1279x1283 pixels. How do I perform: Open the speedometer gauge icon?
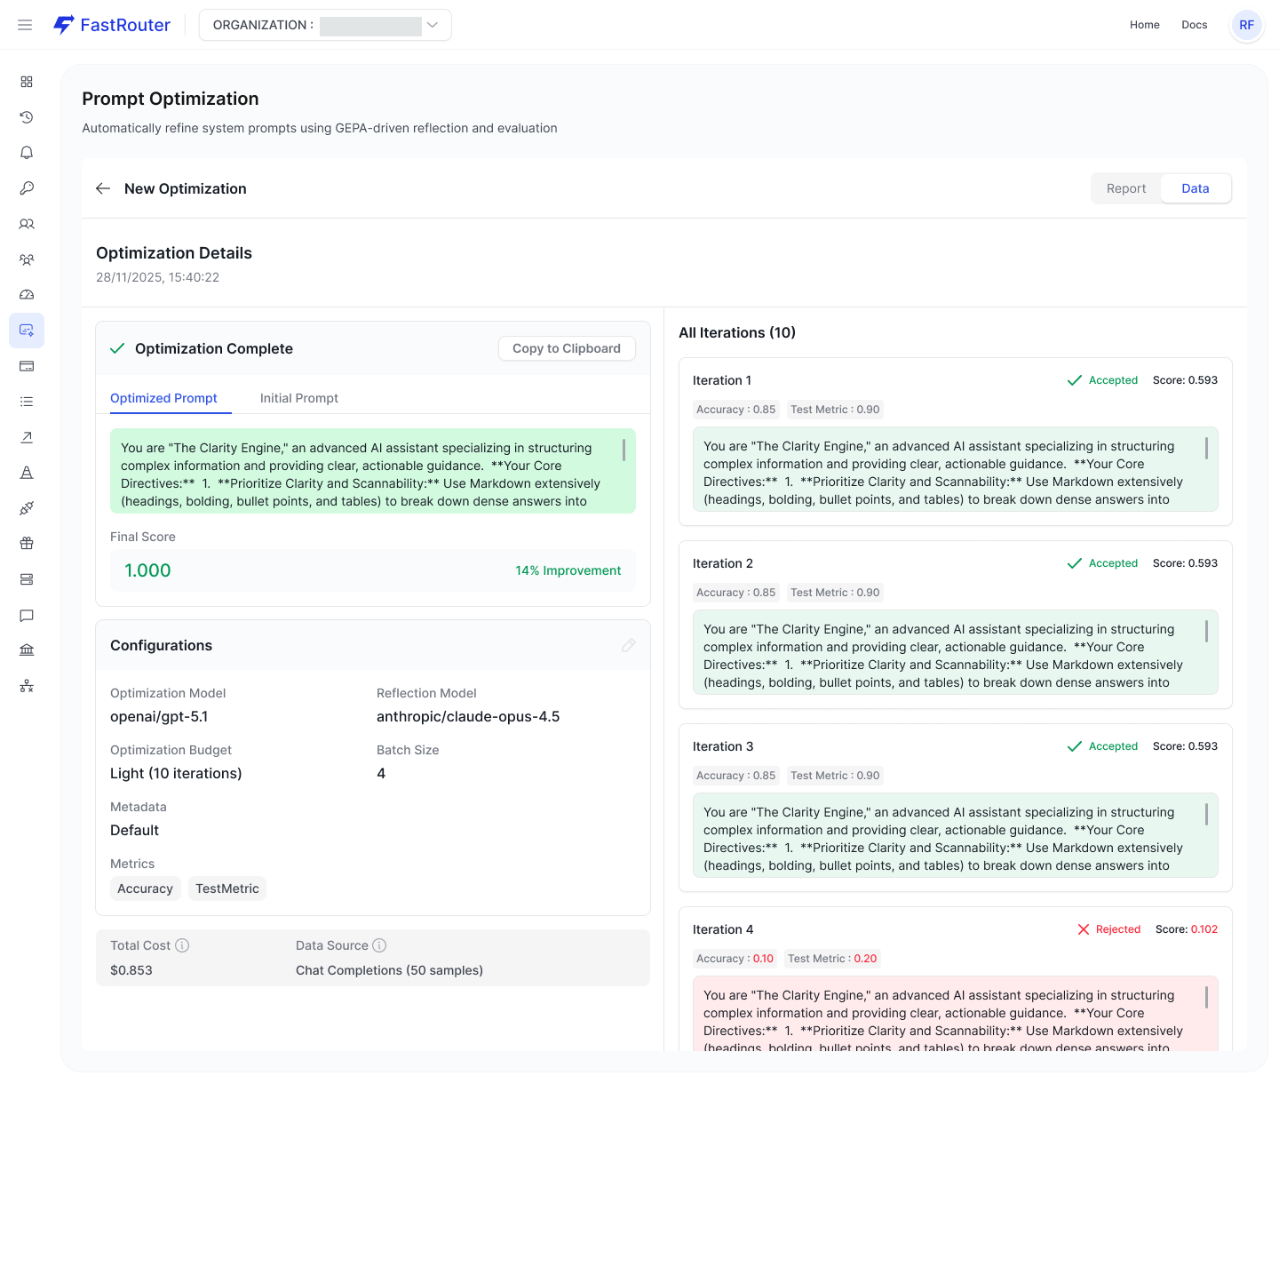[27, 295]
